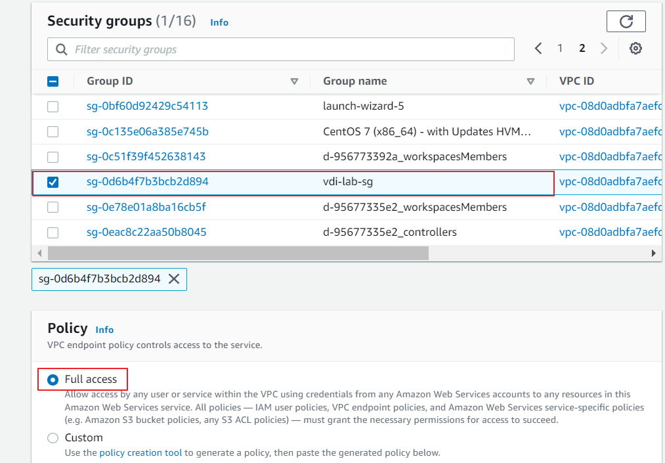Open table preferences gear icon
Screen dimensions: 665x463
[x=635, y=49]
